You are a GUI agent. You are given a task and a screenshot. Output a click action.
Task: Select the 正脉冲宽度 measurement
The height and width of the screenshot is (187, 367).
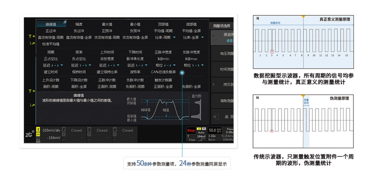click(163, 52)
